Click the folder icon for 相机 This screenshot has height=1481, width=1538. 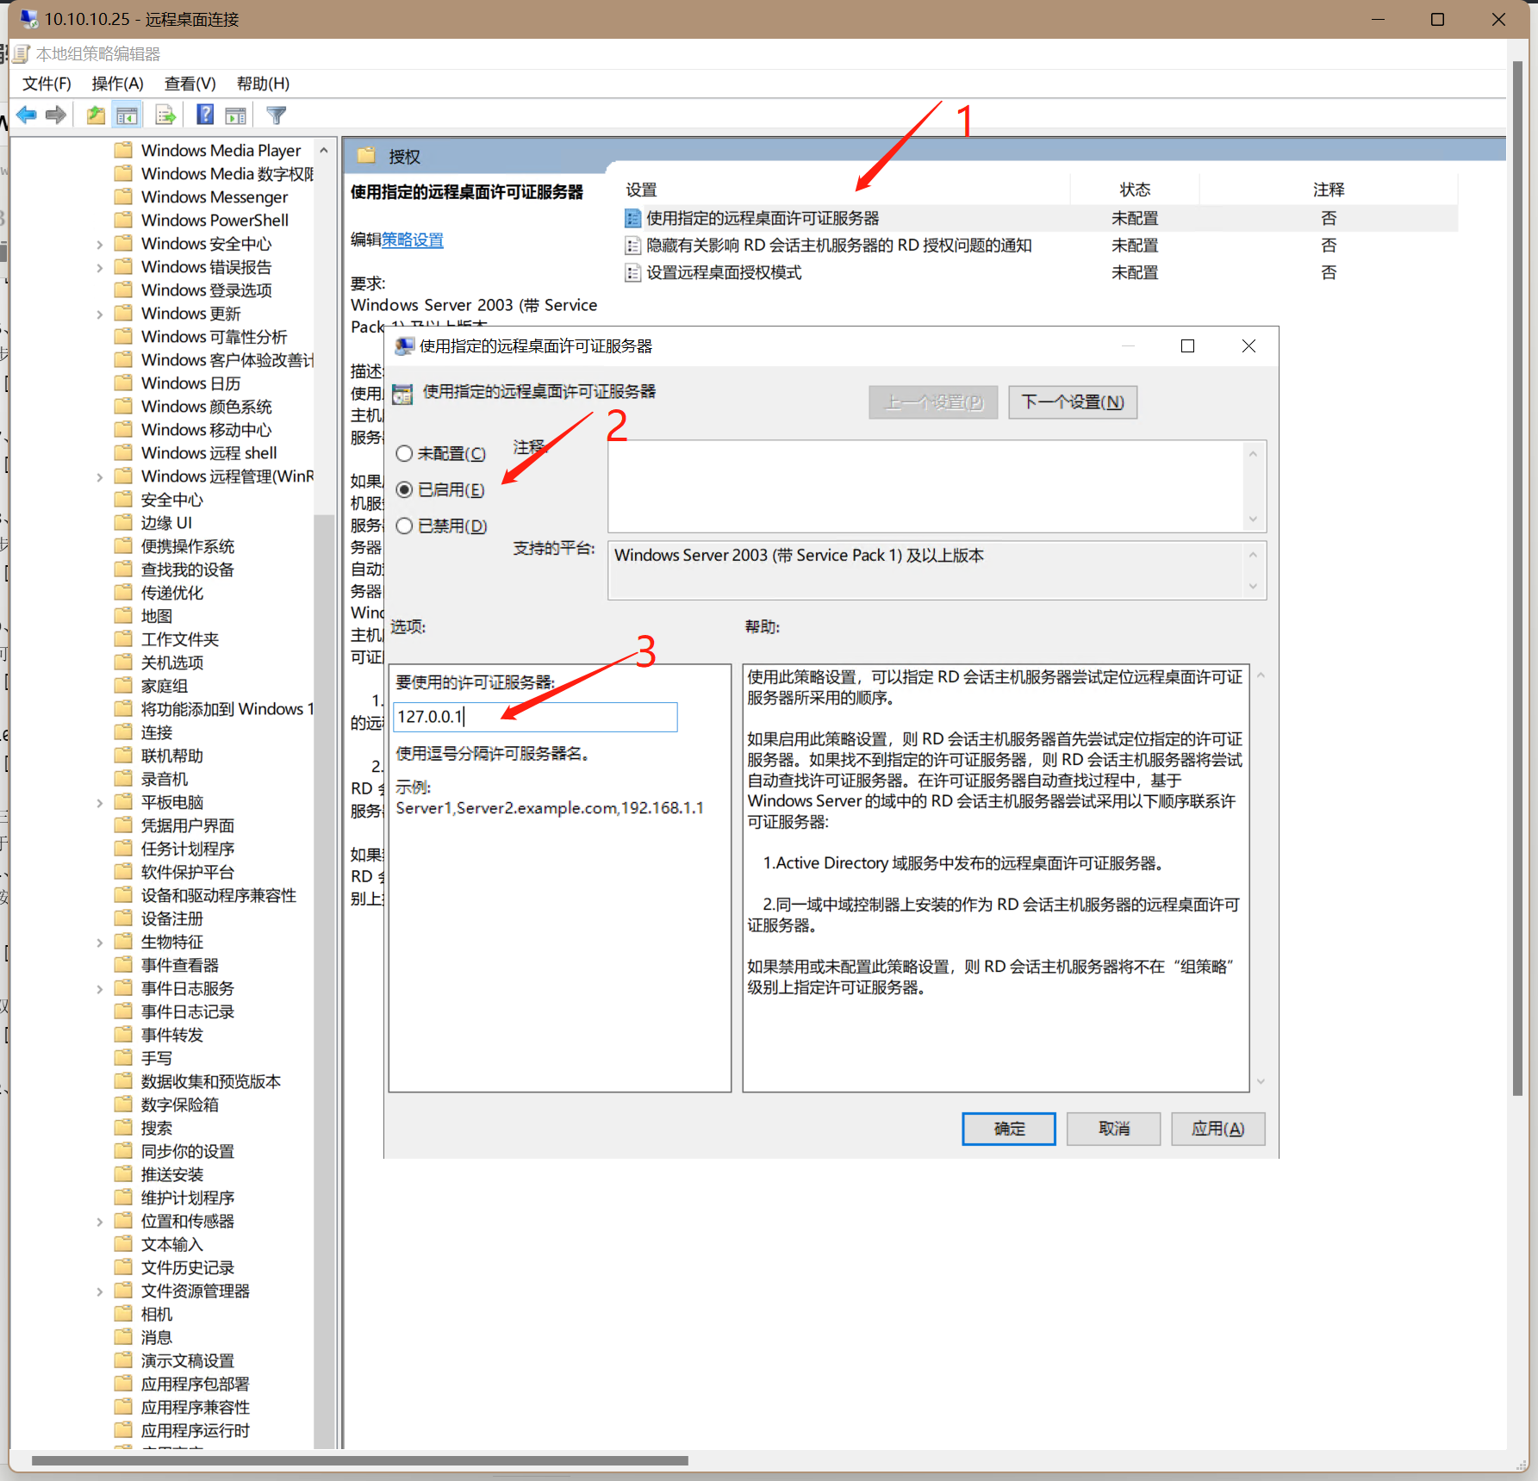tap(124, 1314)
